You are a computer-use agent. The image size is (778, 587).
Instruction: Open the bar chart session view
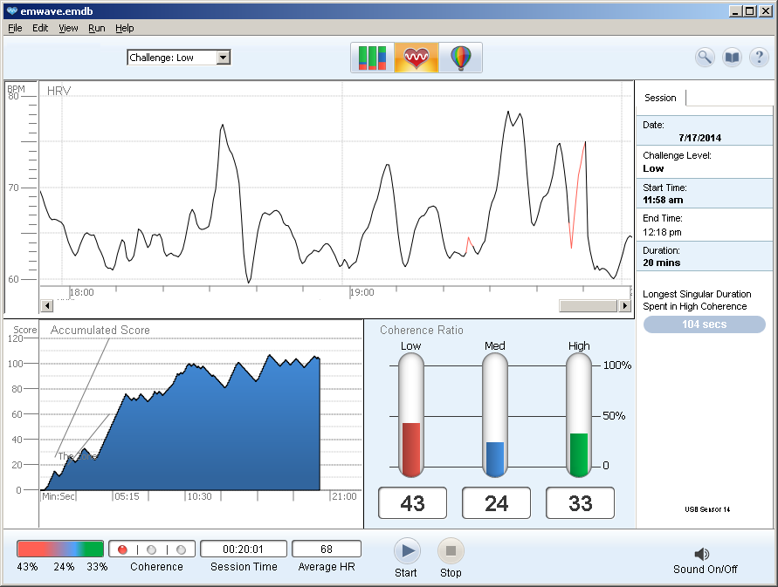(372, 58)
